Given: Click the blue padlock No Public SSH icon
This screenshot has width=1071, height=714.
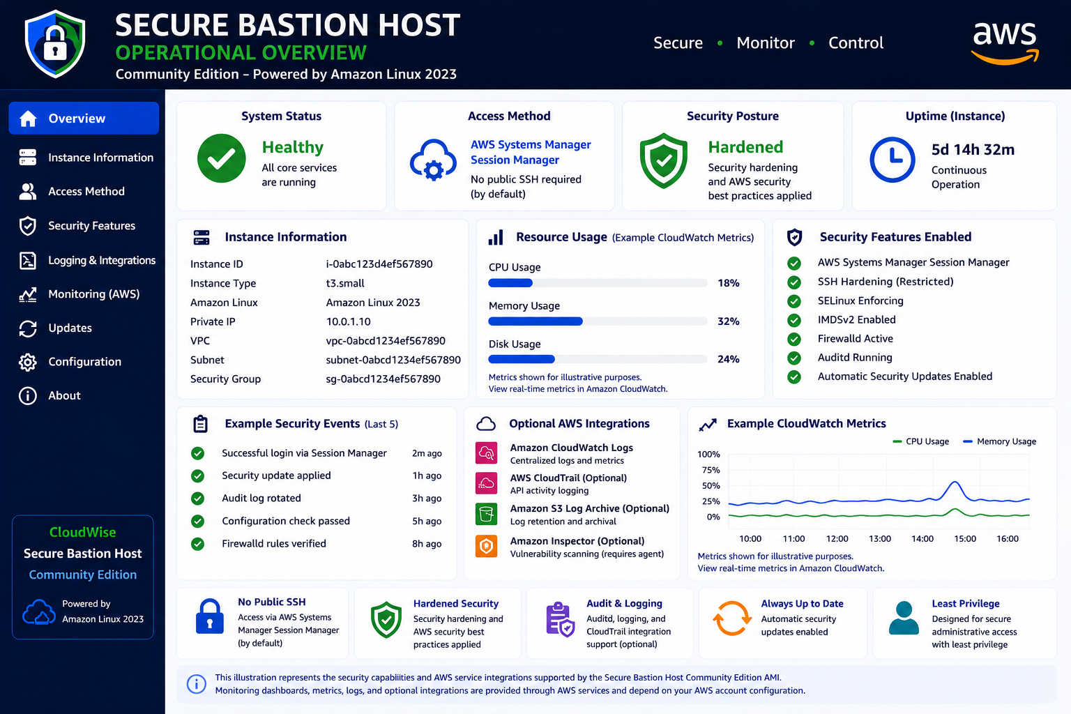Looking at the screenshot, I should tap(210, 616).
